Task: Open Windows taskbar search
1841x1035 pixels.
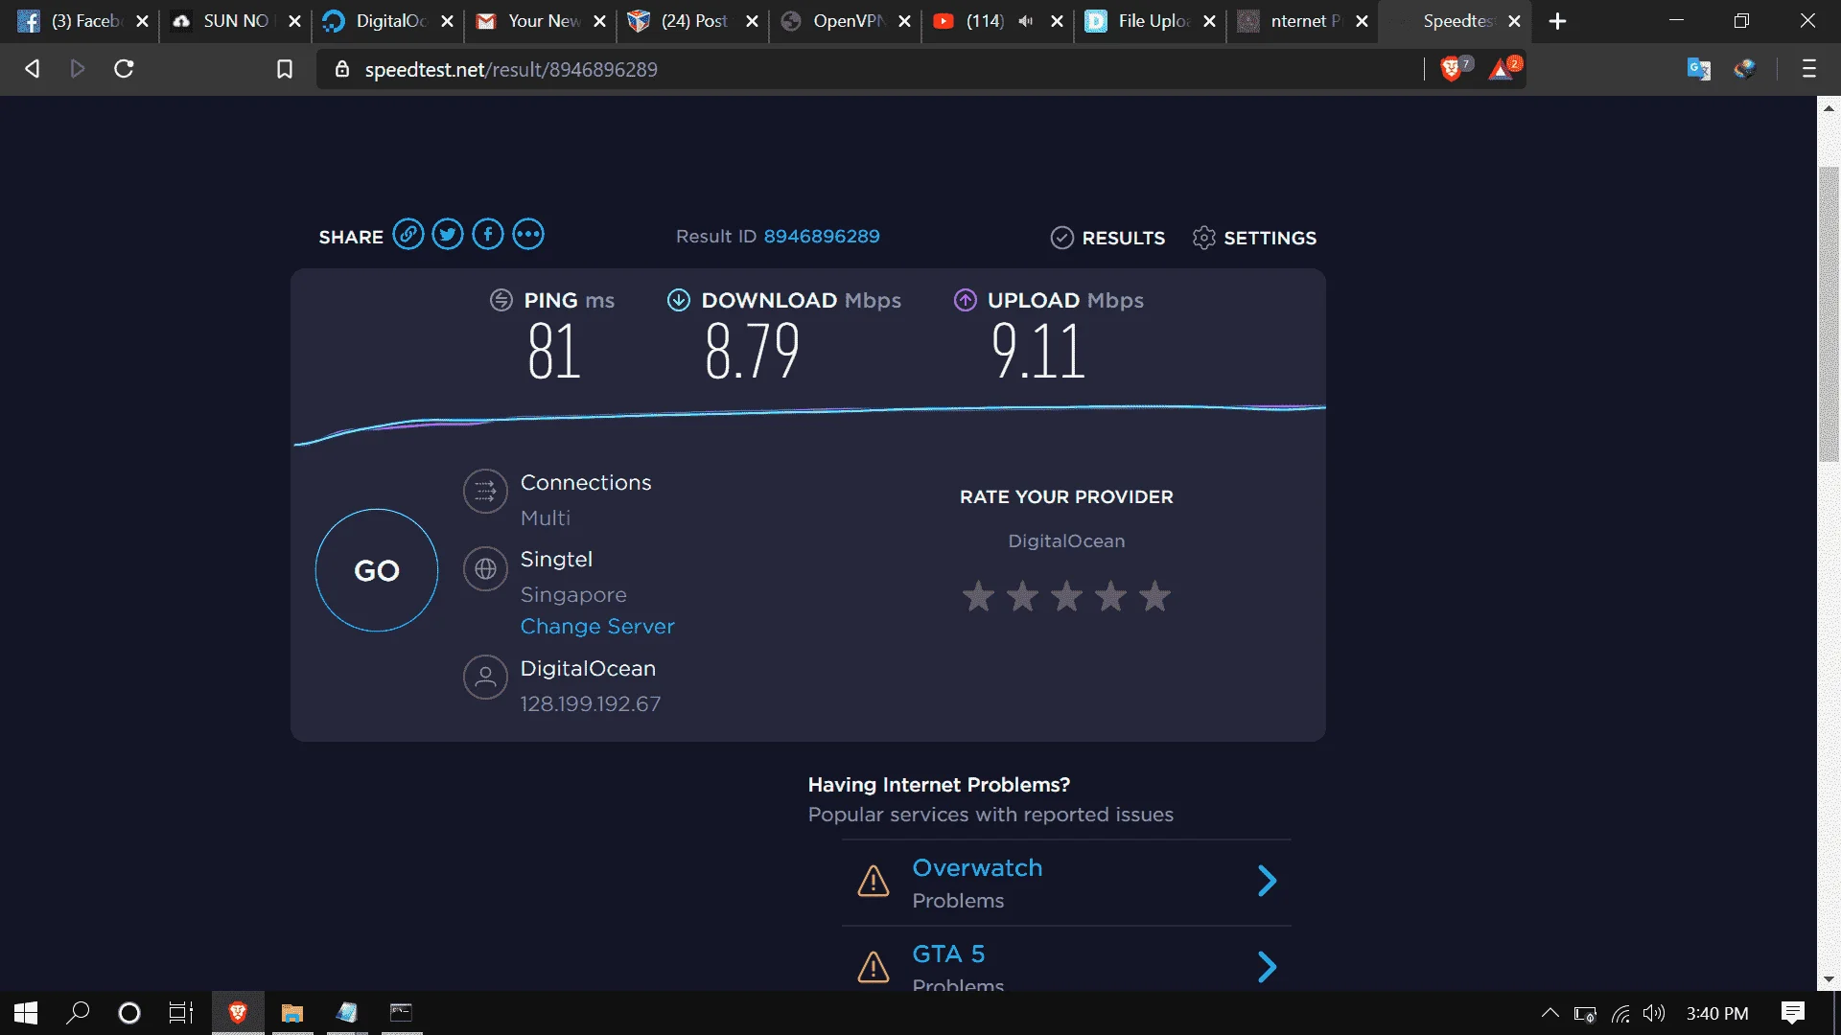Action: 78,1013
